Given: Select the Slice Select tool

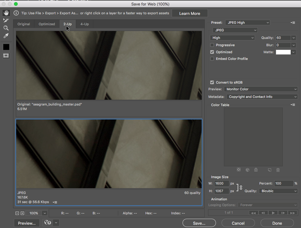Looking at the screenshot, I should (6, 20).
